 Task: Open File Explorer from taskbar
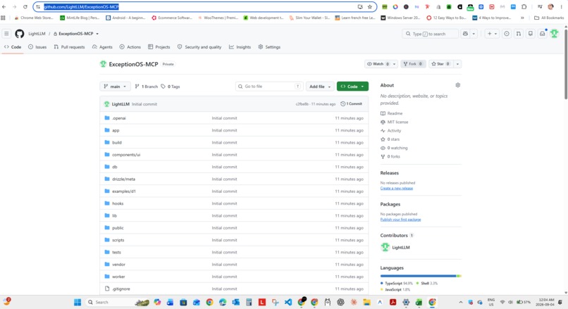click(x=366, y=302)
